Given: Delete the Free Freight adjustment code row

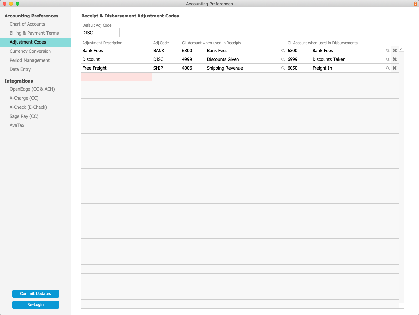Looking at the screenshot, I should (395, 68).
